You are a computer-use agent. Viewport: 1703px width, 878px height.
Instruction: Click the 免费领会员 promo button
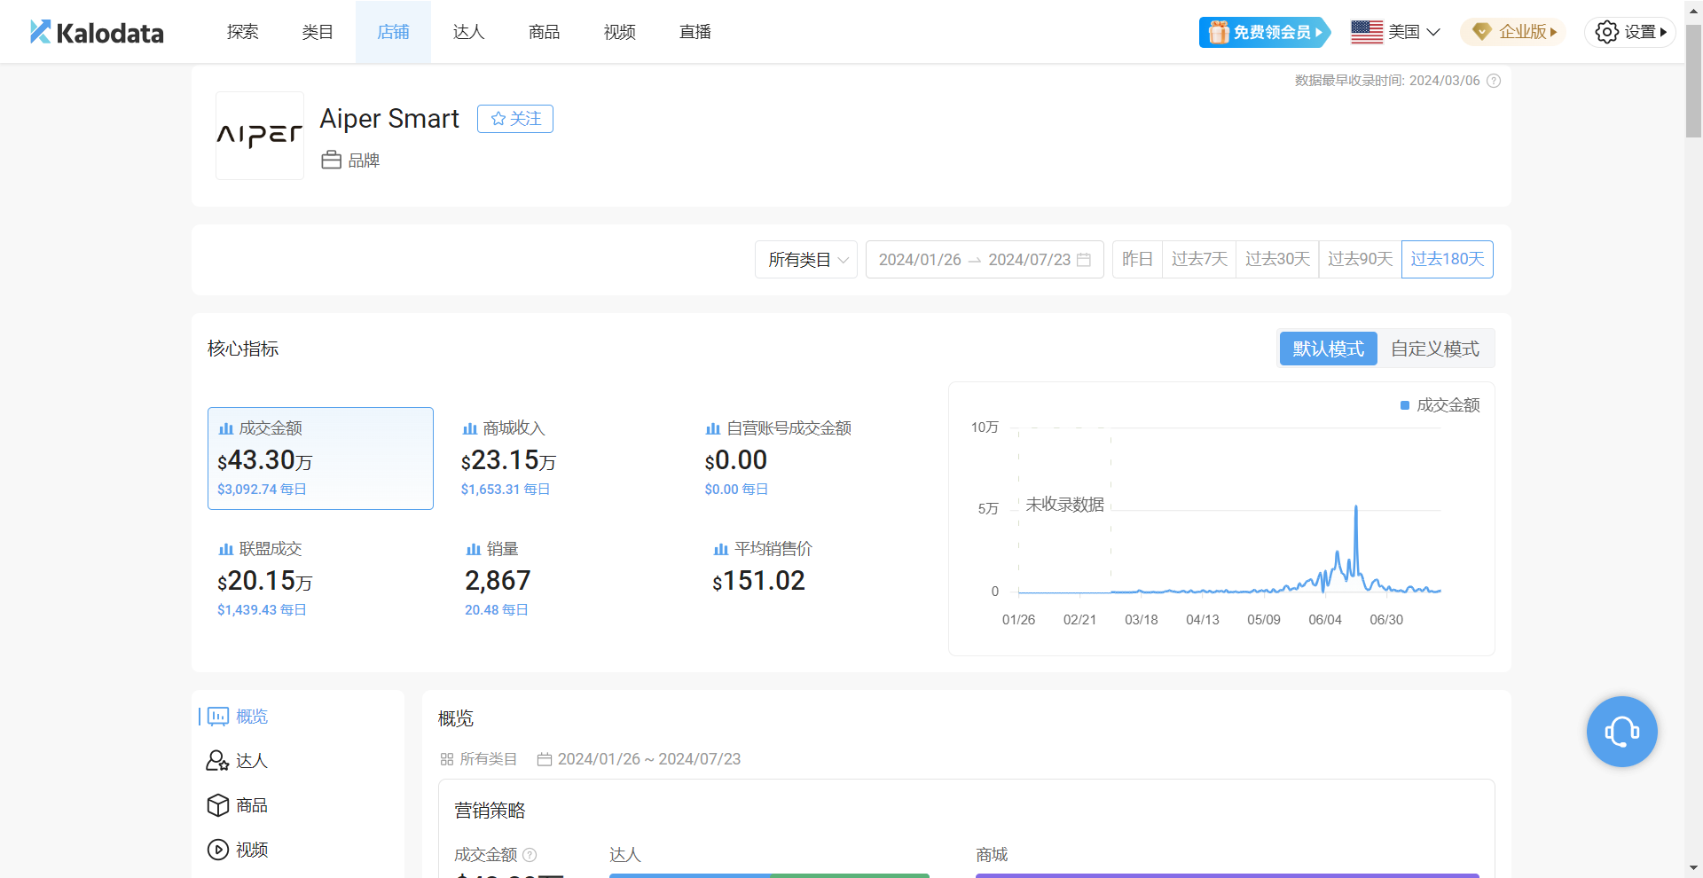[1265, 32]
